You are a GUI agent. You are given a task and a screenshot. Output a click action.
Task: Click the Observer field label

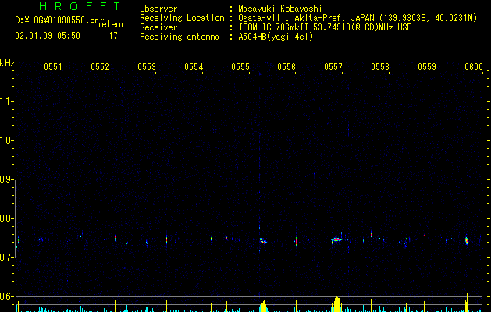[158, 9]
